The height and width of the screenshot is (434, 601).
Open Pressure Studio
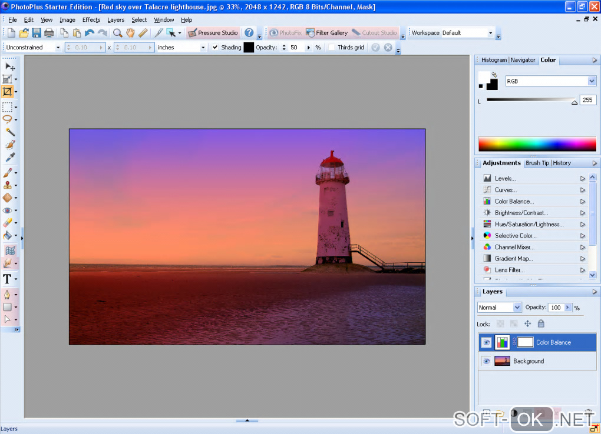tap(213, 33)
